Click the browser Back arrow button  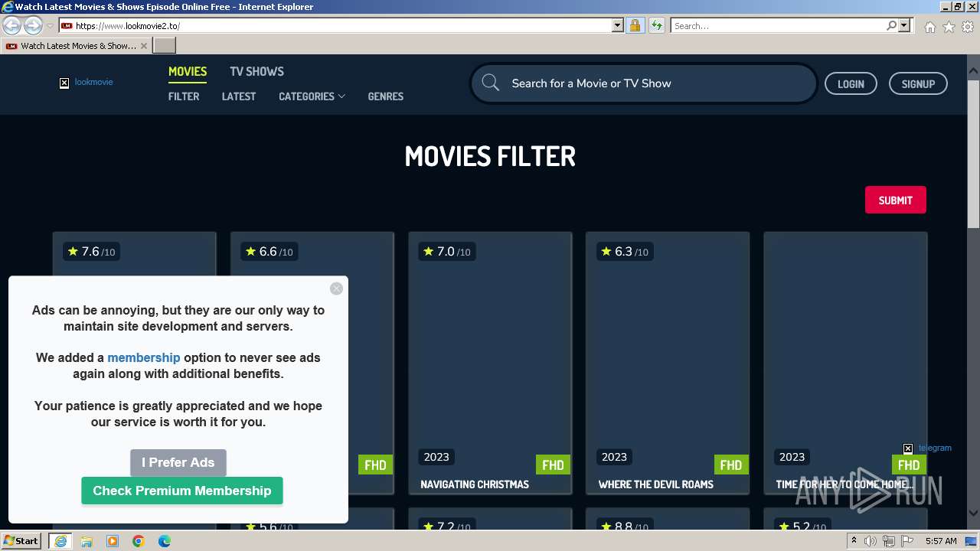tap(11, 25)
